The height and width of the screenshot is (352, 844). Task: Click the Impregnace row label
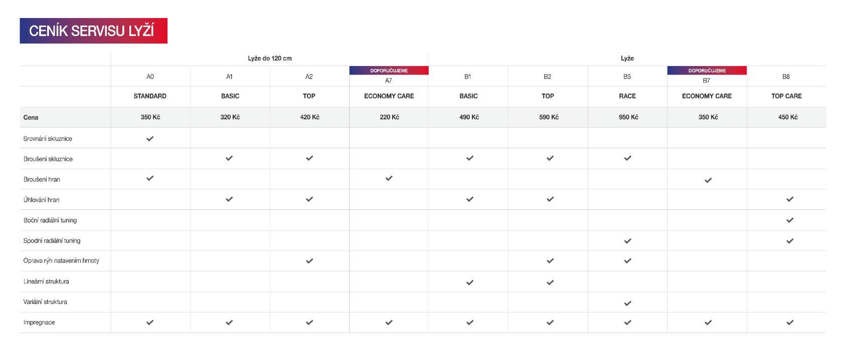click(x=39, y=322)
